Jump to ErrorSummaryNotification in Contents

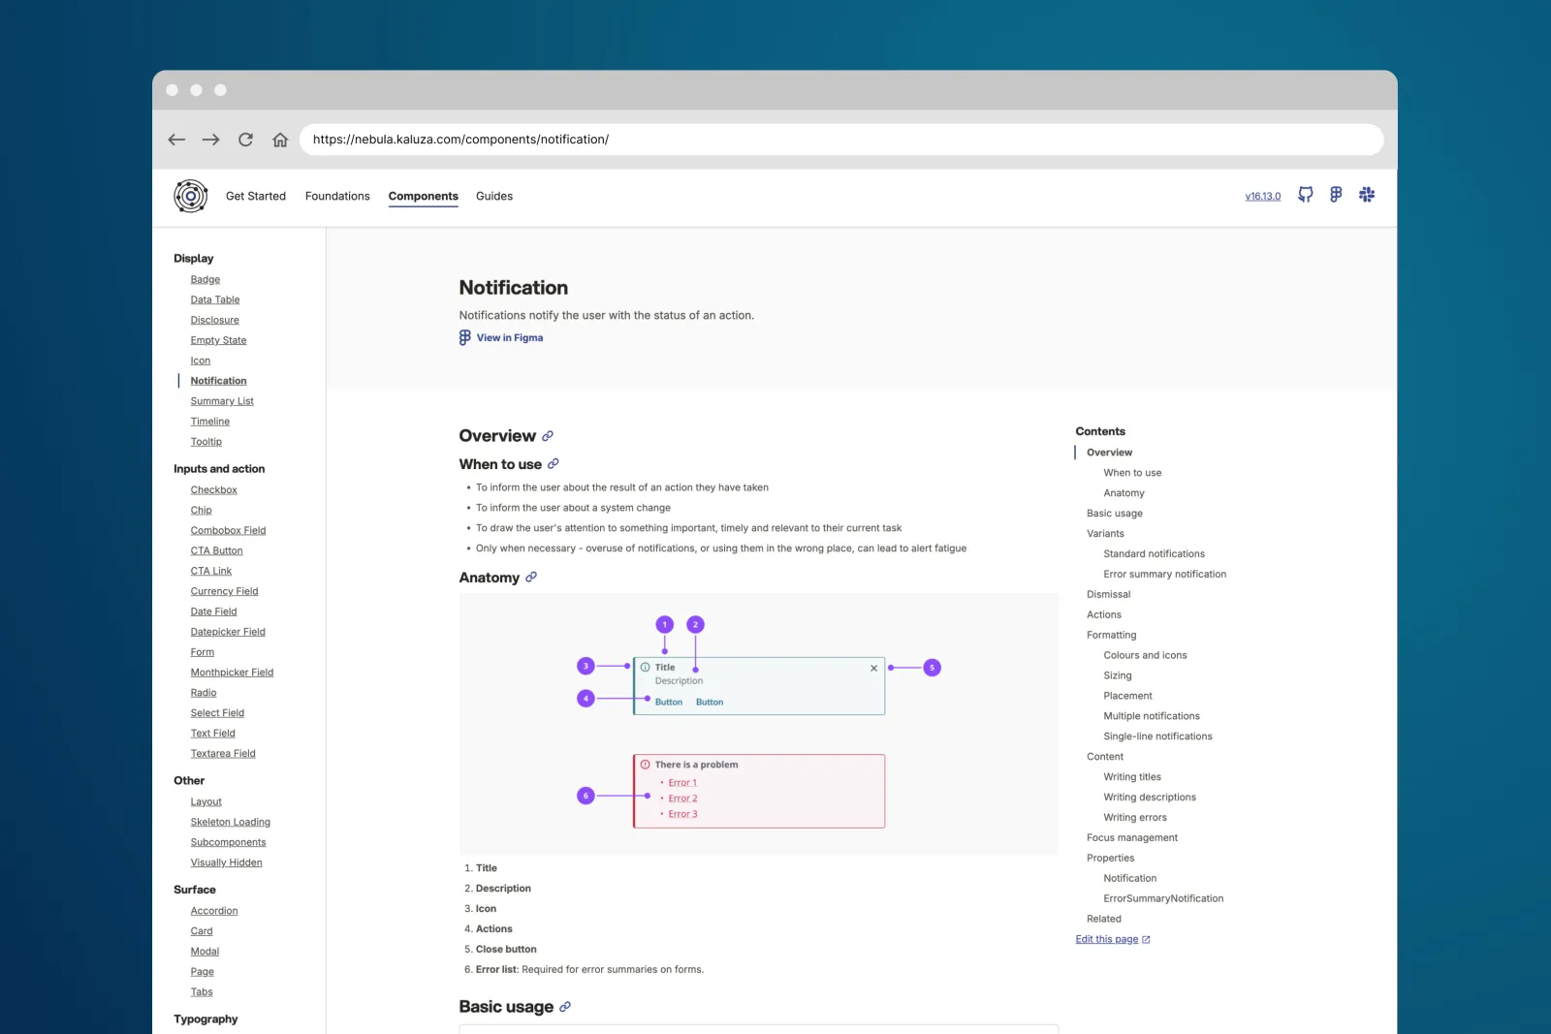click(1163, 899)
